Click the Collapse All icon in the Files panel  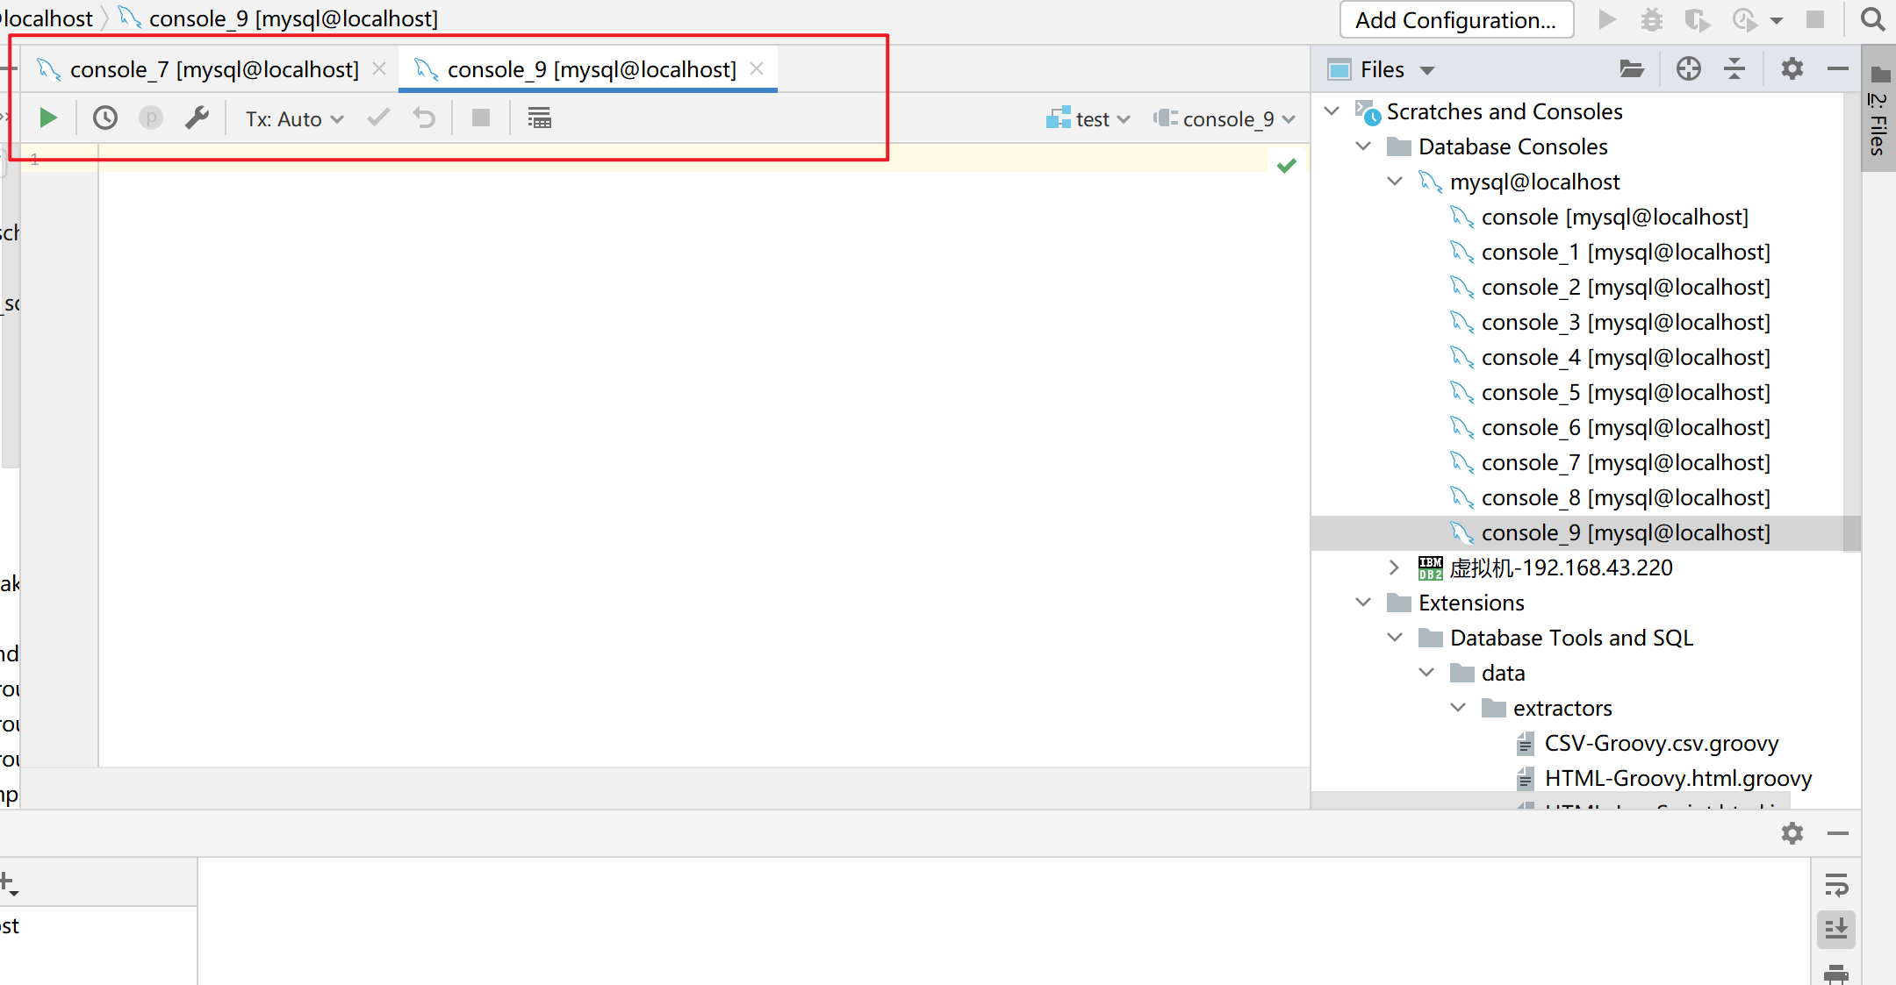coord(1734,68)
